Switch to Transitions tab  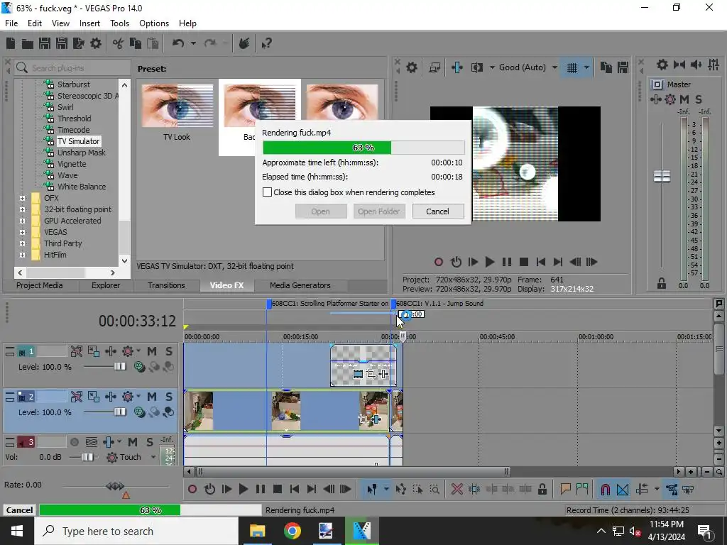coord(166,285)
